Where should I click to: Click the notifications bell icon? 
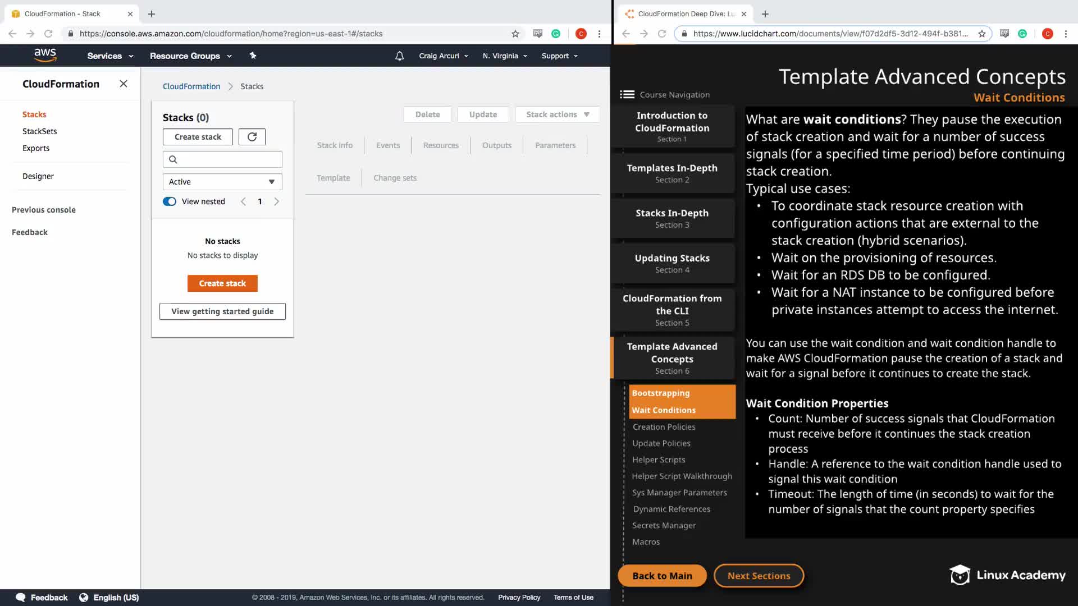399,56
